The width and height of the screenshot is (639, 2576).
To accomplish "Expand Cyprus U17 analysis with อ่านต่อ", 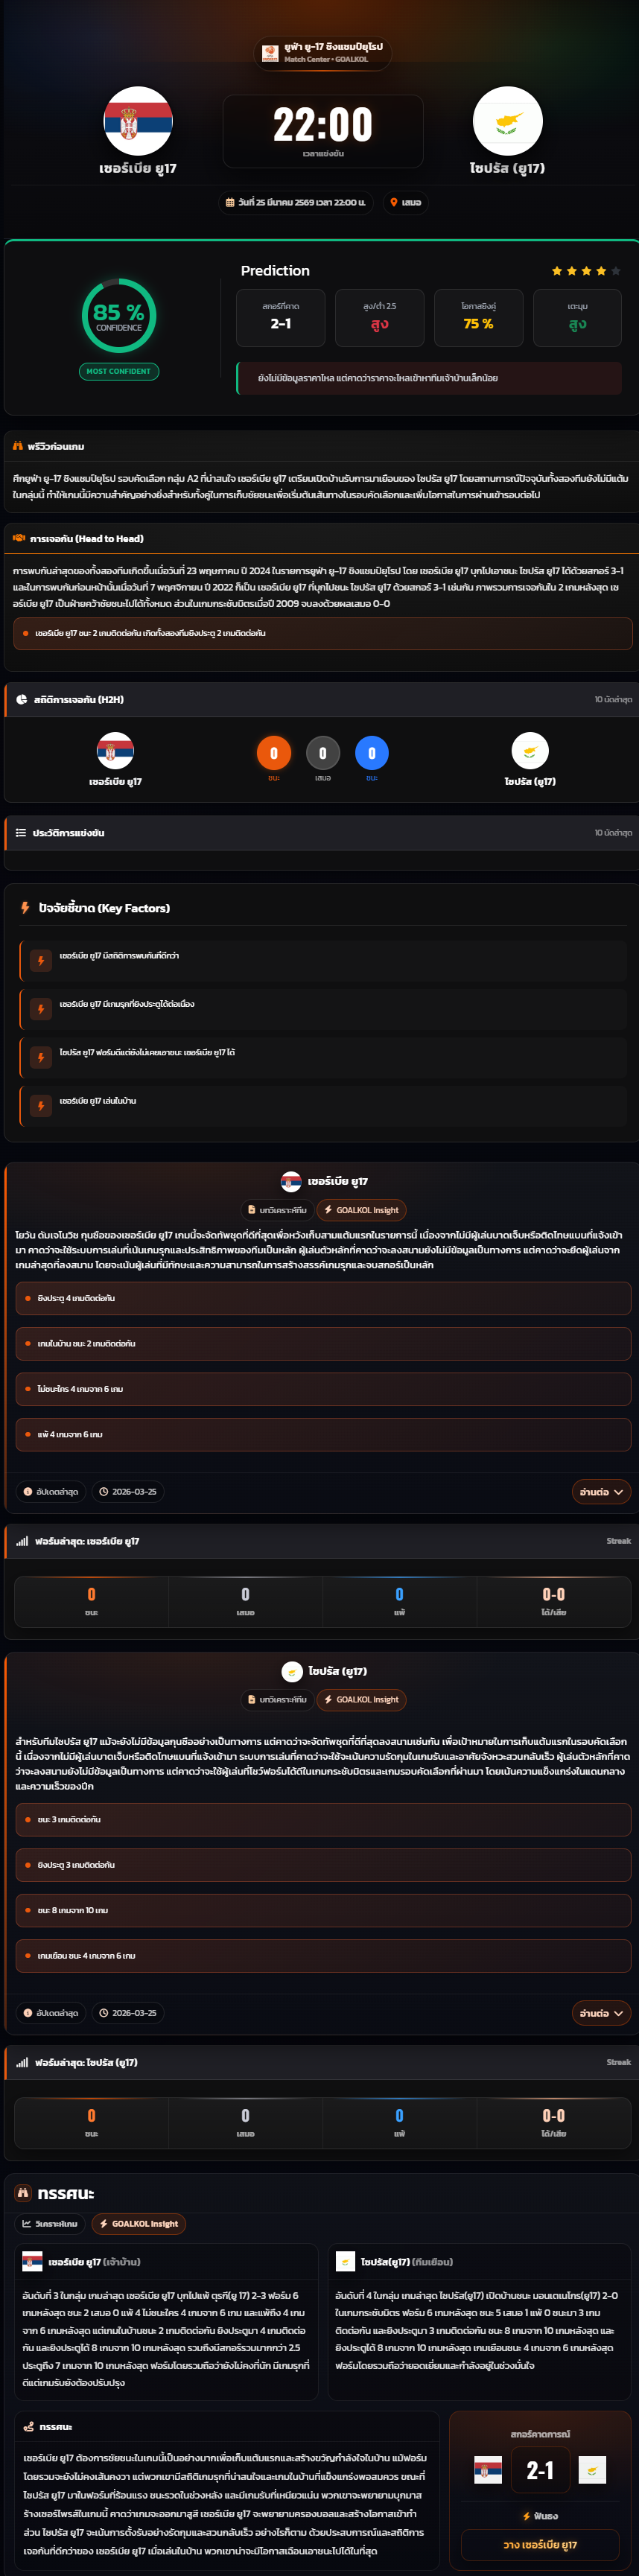I will (x=601, y=2013).
